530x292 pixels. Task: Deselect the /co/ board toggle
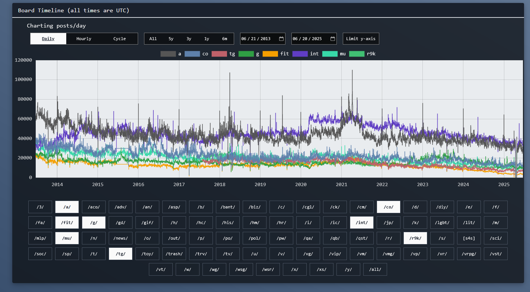tap(389, 207)
